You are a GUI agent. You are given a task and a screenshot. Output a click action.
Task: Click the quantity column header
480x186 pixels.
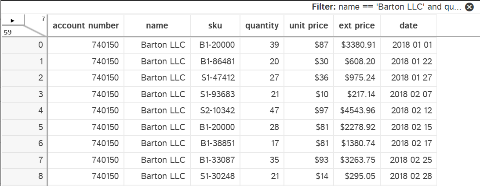(x=262, y=26)
